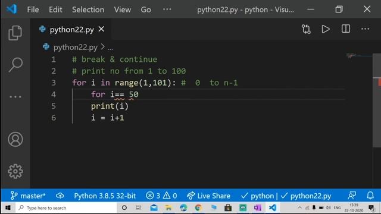This screenshot has width=381, height=214.
Task: Click the warnings count in status bar
Action: [x=170, y=196]
